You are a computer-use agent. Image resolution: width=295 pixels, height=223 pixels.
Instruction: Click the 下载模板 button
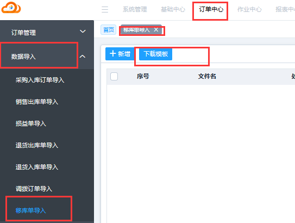point(155,54)
